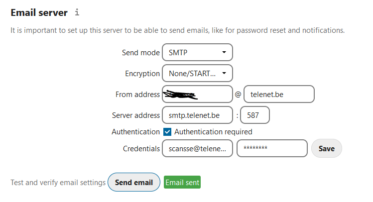This screenshot has width=373, height=202.
Task: Click the info icon beside Email server
Action: click(x=77, y=12)
